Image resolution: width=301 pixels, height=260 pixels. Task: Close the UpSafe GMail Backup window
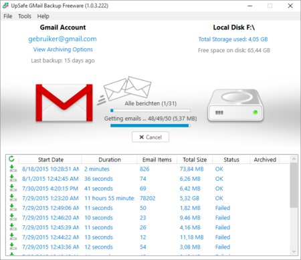[290, 6]
